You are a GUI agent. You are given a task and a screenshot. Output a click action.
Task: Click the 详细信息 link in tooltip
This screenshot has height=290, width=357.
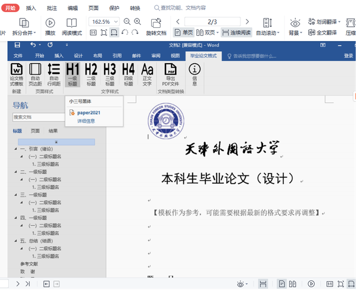(x=86, y=121)
